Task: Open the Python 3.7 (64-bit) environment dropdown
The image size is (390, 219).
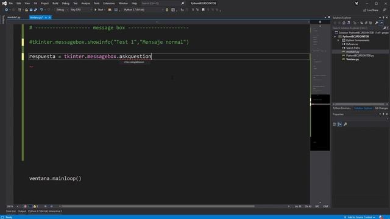Action: pos(144,10)
